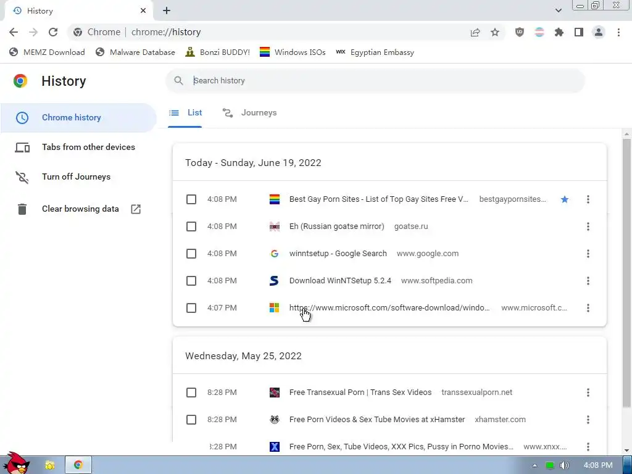Open actions menu for transsexualporn.net entry
Screen dimensions: 632x474
588,393
